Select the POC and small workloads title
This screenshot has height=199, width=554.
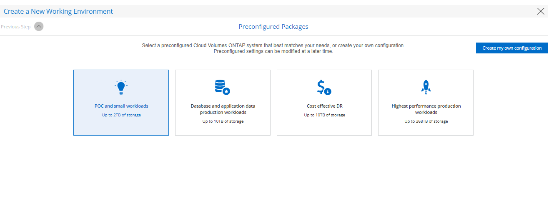[121, 106]
